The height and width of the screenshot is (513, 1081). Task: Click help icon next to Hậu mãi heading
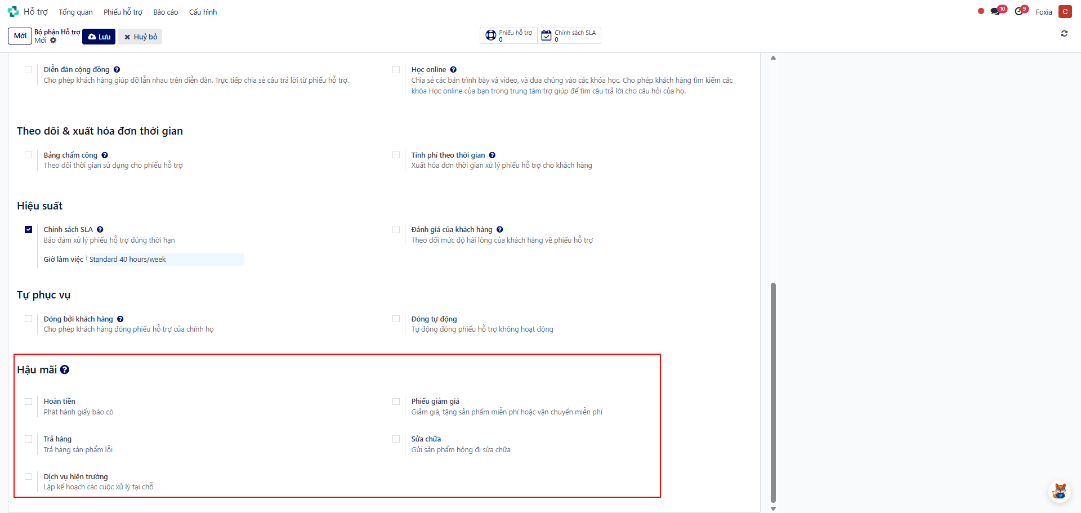pyautogui.click(x=65, y=370)
